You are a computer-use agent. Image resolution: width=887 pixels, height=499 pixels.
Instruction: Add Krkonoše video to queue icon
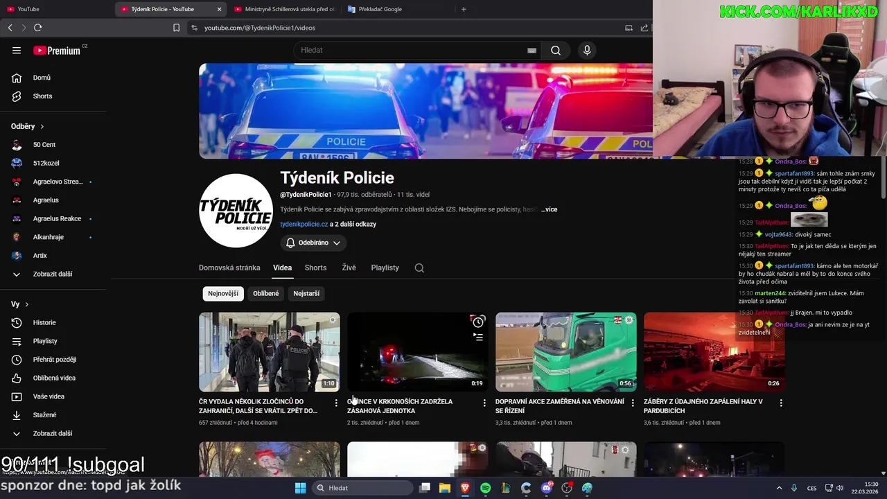coord(478,337)
